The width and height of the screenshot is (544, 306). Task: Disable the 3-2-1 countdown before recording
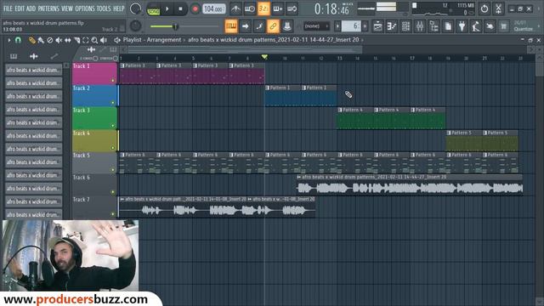(x=263, y=9)
